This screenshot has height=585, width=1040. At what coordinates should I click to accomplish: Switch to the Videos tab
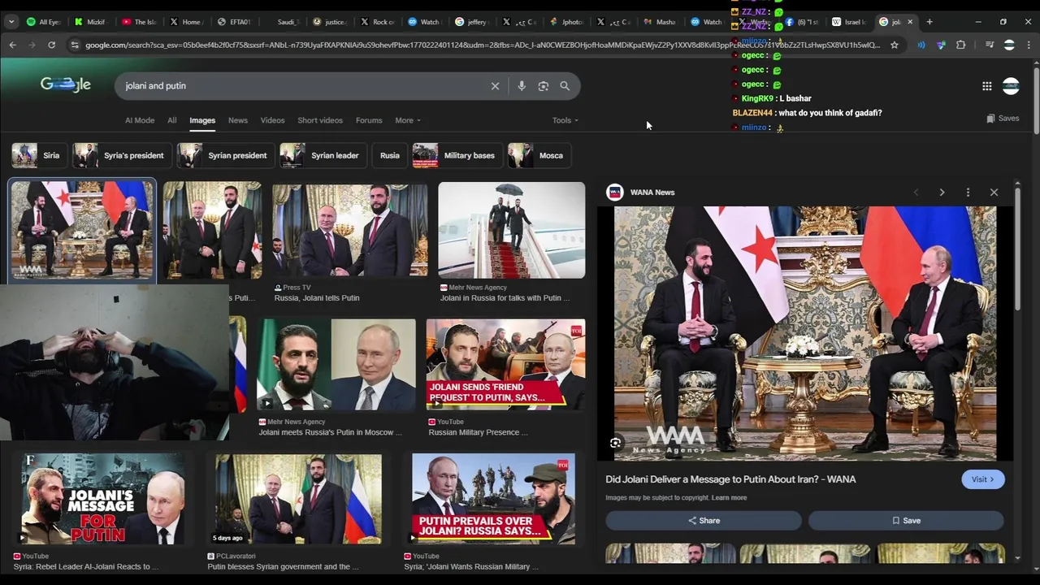coord(272,120)
